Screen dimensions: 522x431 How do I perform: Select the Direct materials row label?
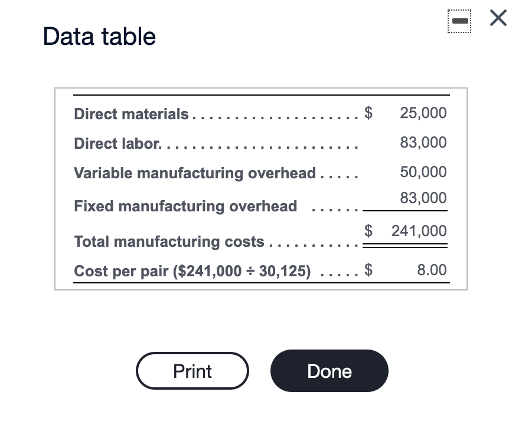131,114
